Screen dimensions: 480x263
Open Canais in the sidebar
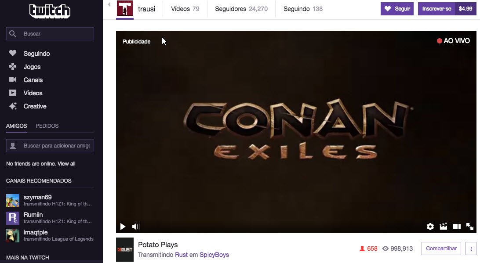33,80
